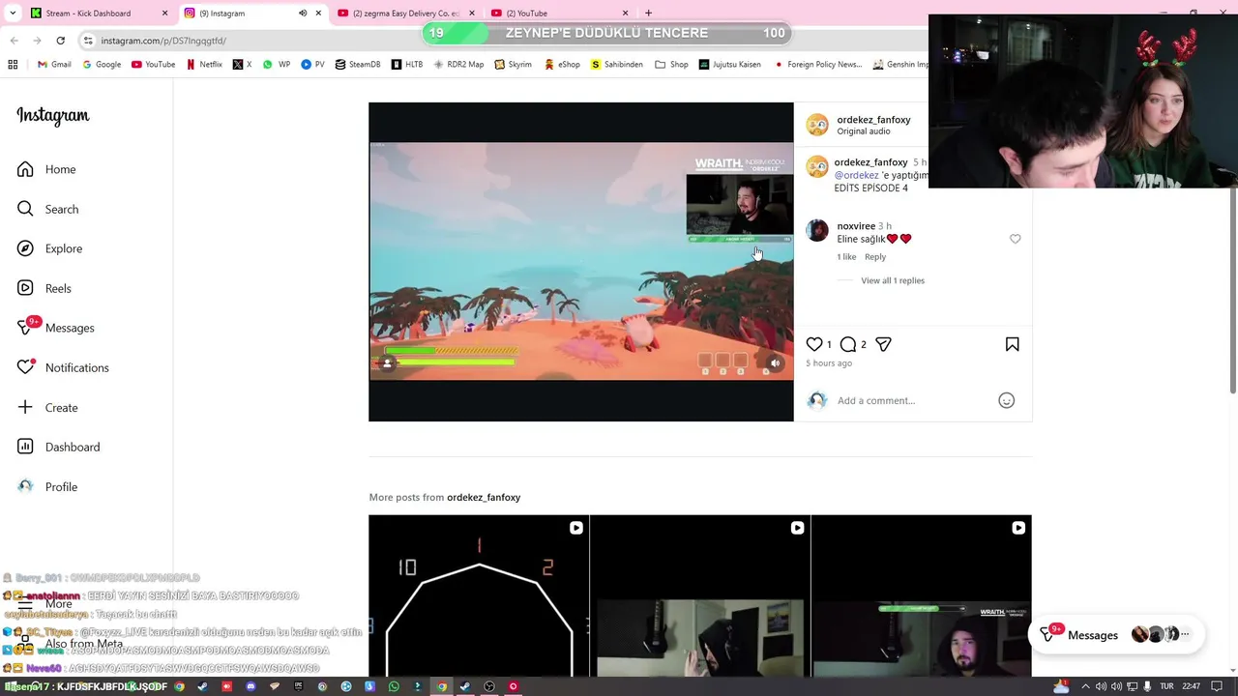Open WhatsApp in the Windows taskbar
Viewport: 1238px width, 696px height.
click(x=394, y=686)
